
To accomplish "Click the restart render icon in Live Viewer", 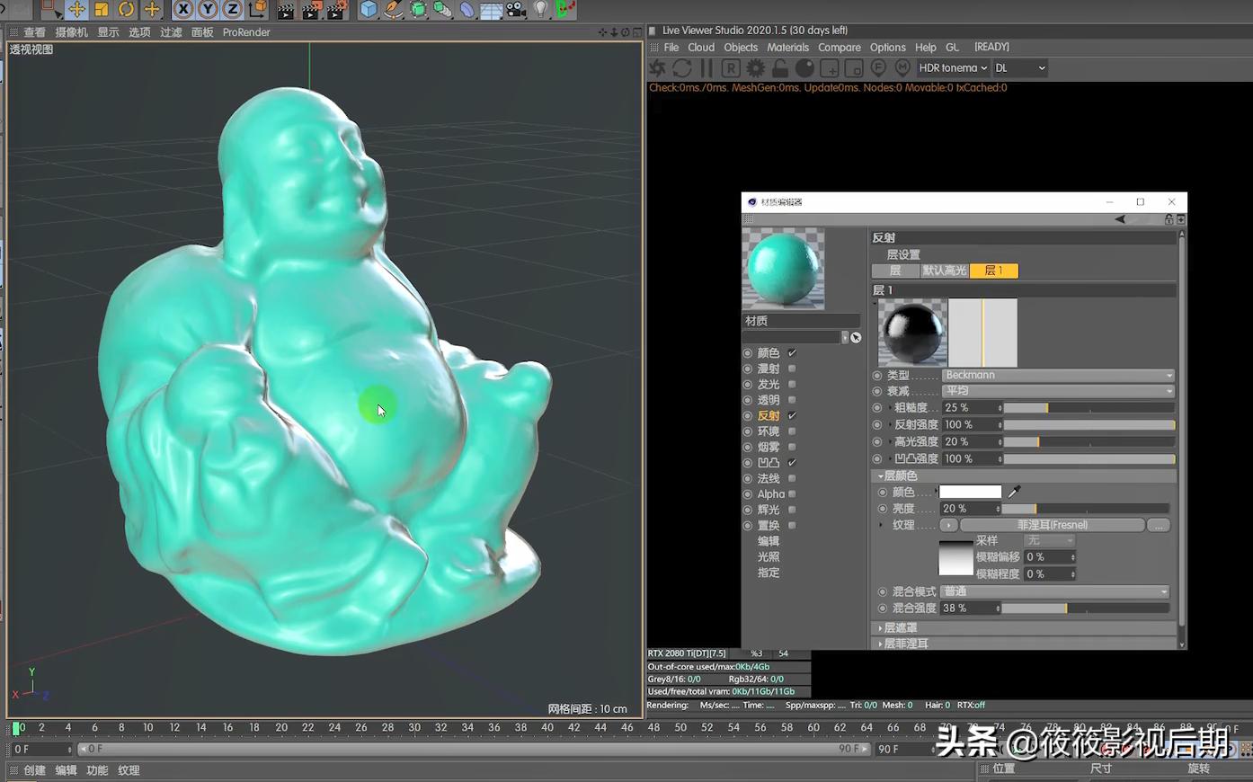I will click(x=682, y=67).
